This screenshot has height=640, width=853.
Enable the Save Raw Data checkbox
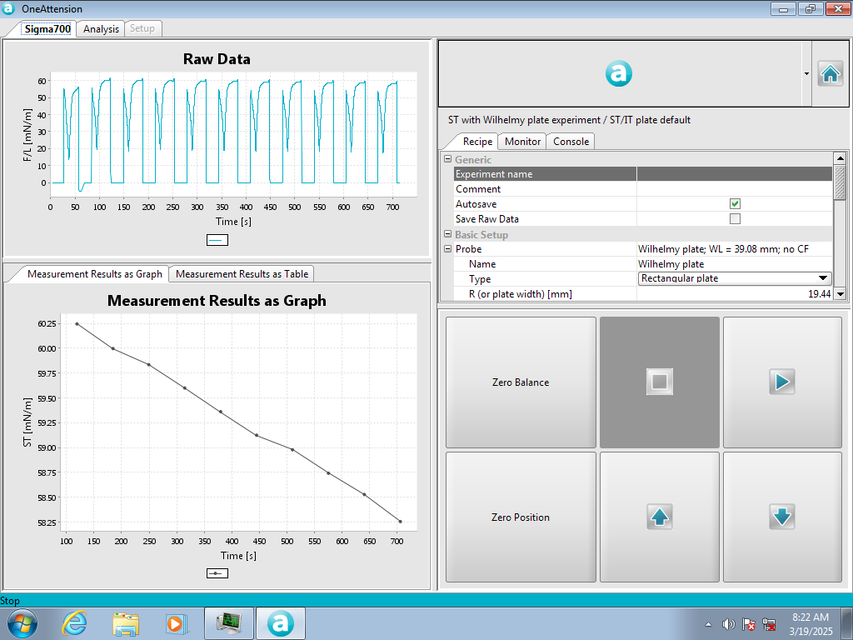click(735, 219)
